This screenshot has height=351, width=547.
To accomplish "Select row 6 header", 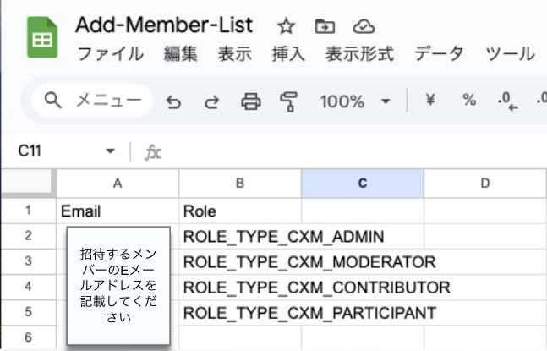I will click(28, 337).
